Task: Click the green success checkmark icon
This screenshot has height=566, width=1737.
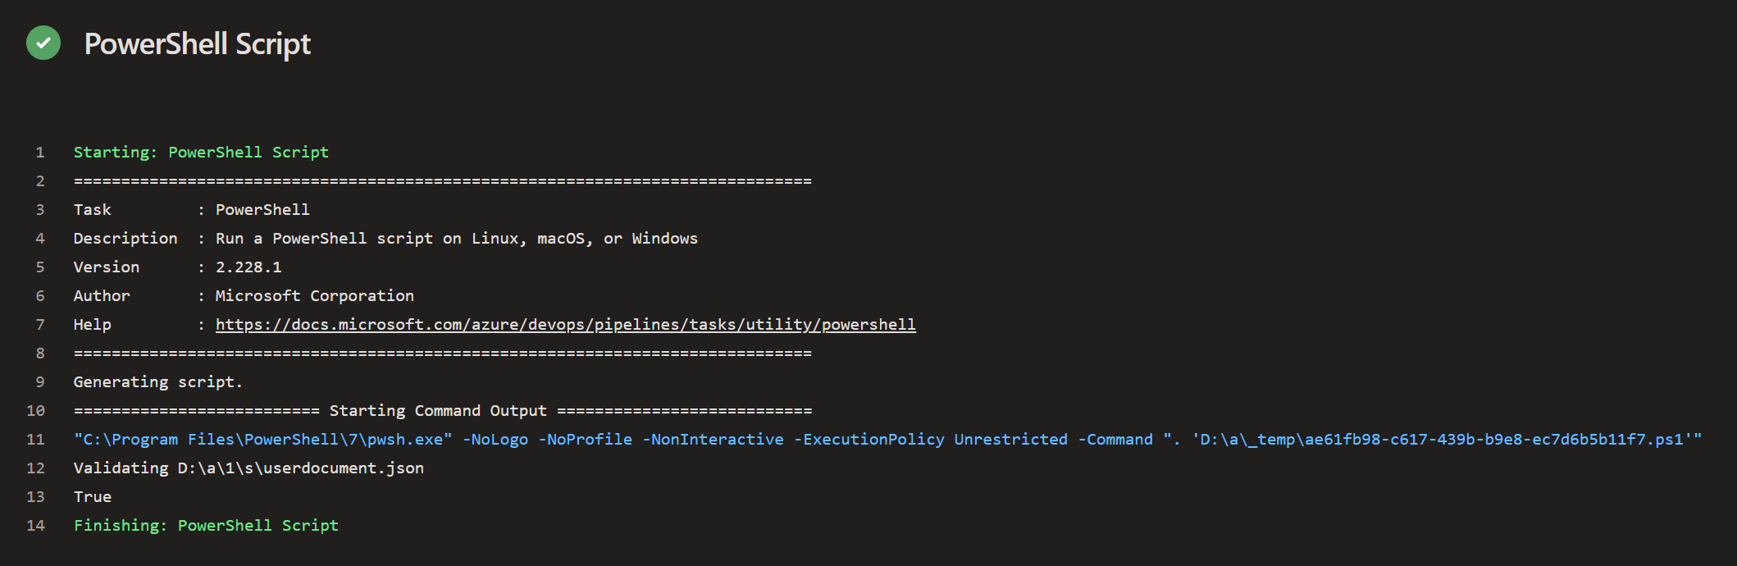Action: (x=43, y=43)
